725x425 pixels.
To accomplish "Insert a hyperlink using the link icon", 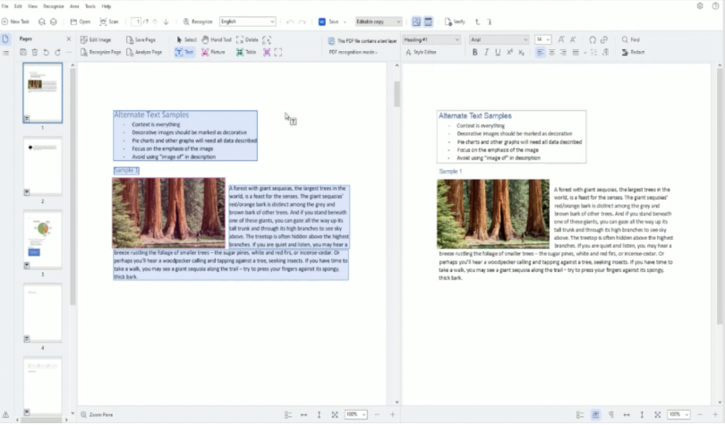I will 604,40.
